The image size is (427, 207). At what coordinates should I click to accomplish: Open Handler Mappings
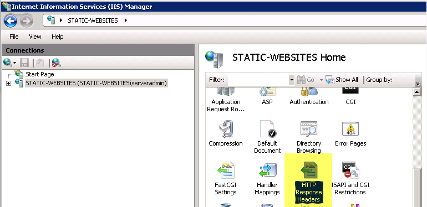[x=267, y=179]
